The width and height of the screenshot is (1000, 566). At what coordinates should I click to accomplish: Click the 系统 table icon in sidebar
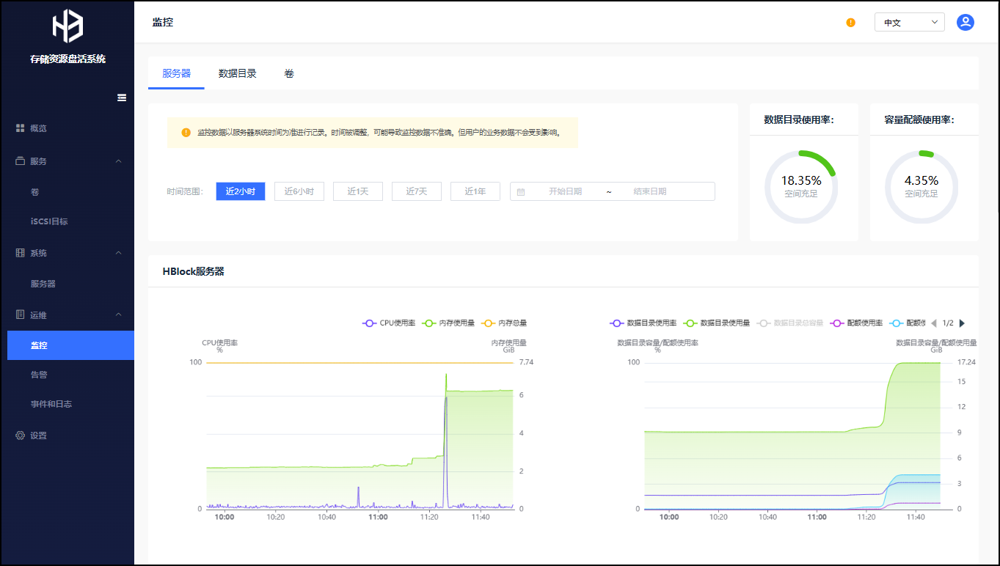(x=21, y=253)
